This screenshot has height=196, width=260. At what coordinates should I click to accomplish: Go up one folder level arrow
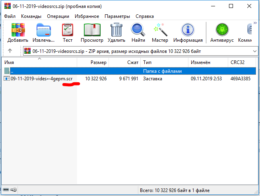[x=10, y=51]
